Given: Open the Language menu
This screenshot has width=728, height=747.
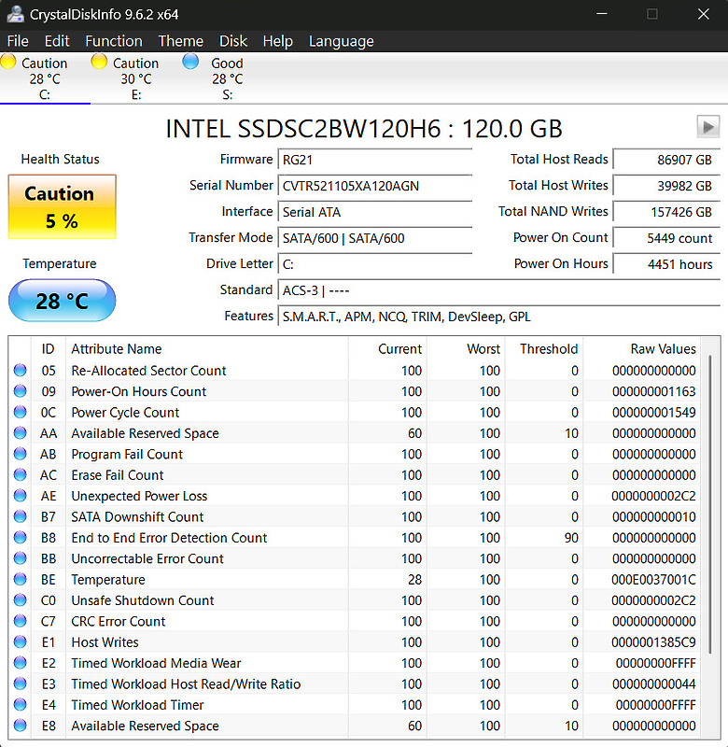Looking at the screenshot, I should pyautogui.click(x=341, y=41).
